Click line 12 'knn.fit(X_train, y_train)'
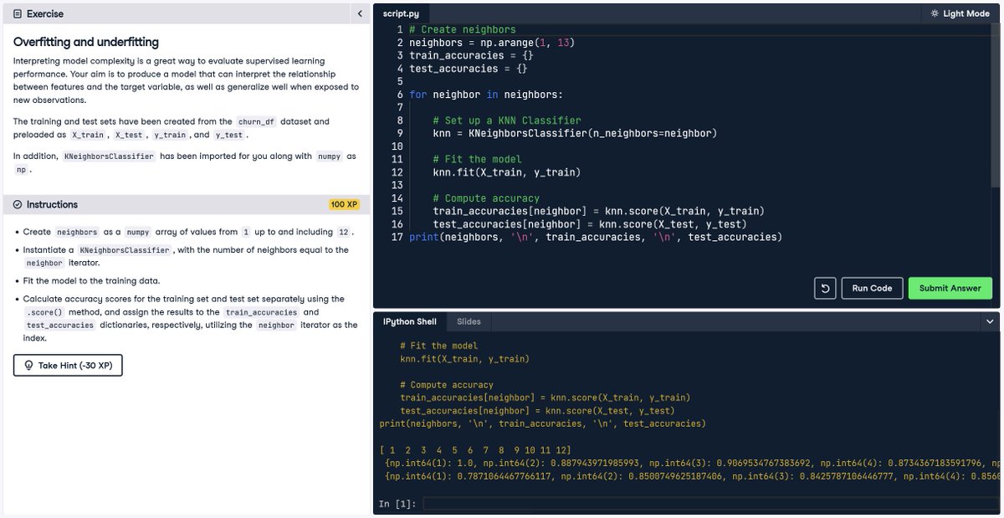This screenshot has height=518, width=1004. (x=506, y=172)
